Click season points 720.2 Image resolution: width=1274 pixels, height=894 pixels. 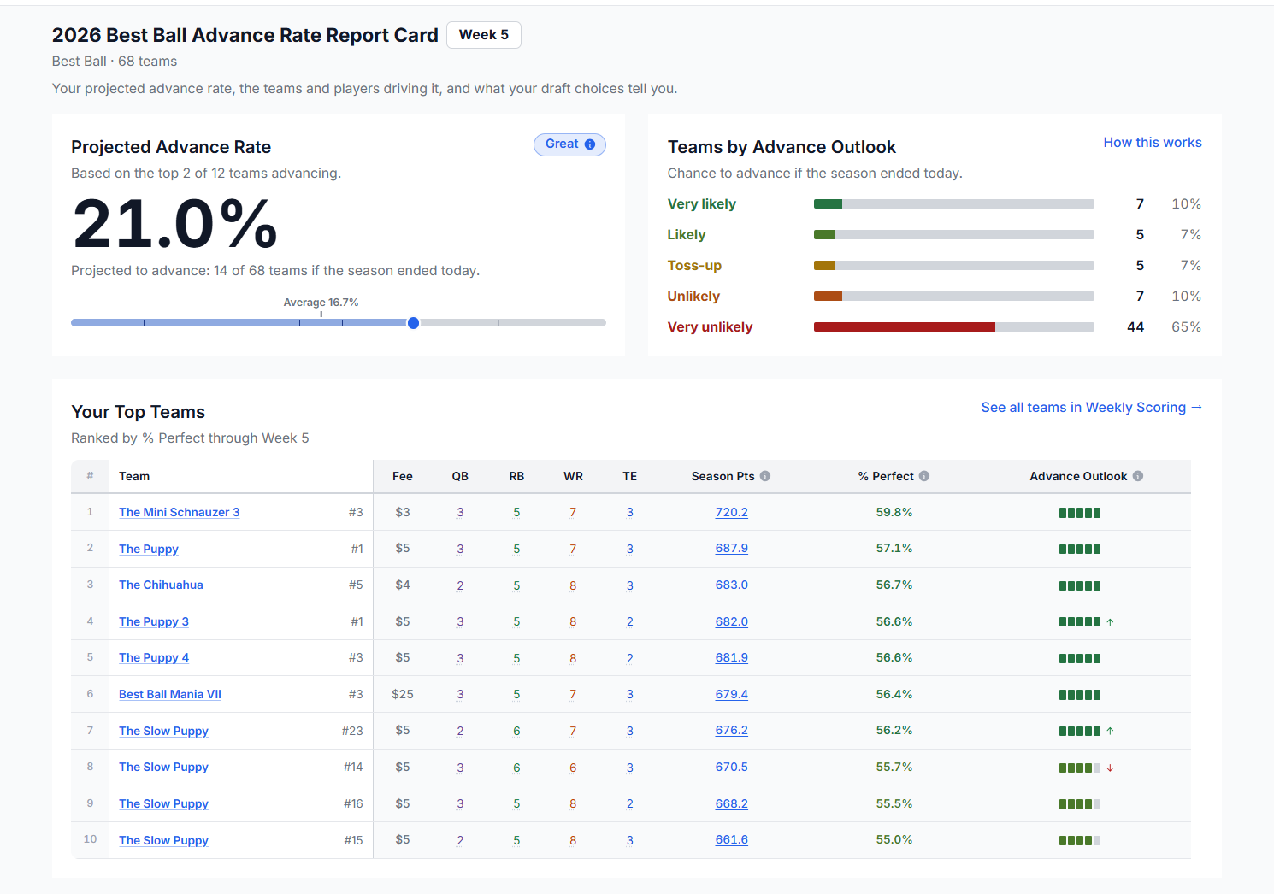pyautogui.click(x=732, y=512)
